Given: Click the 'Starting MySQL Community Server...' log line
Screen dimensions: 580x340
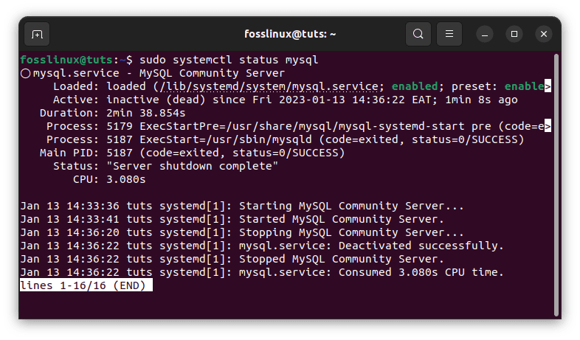Looking at the screenshot, I should tap(242, 206).
